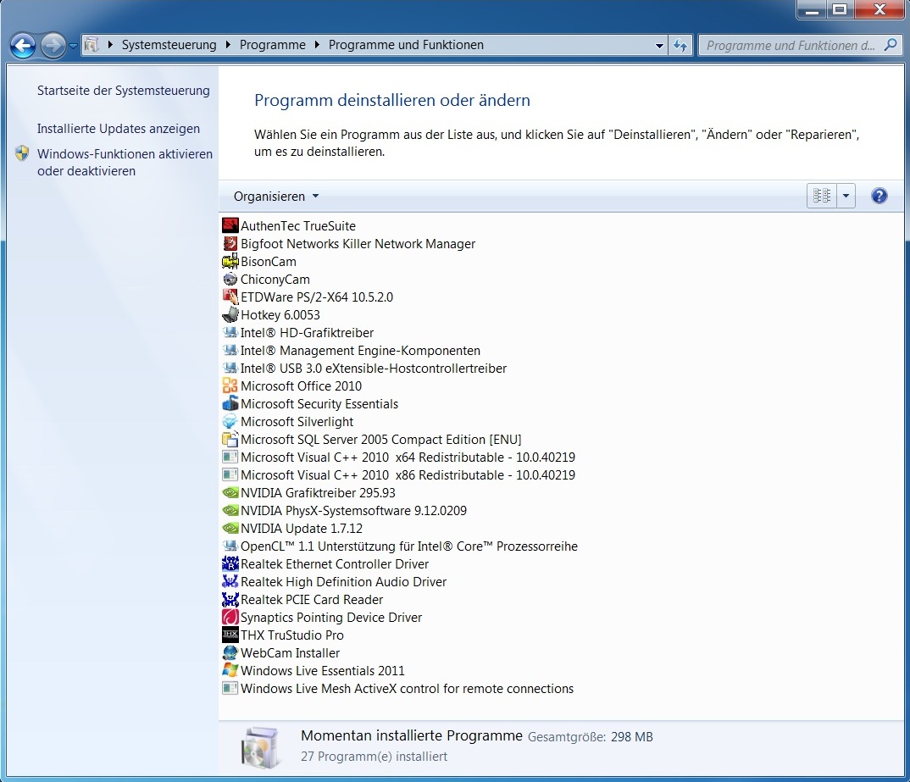Screen dimensions: 910x782
Task: Select the NVIDIA PhysX-Systemsoftware icon
Action: 230,511
